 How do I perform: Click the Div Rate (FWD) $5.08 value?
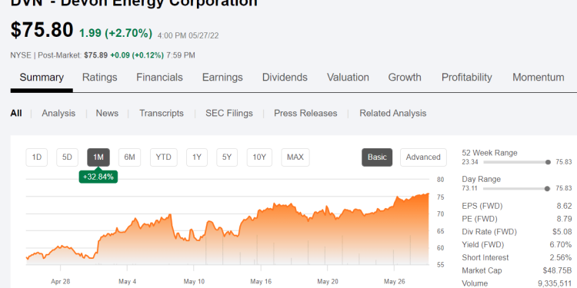point(562,232)
